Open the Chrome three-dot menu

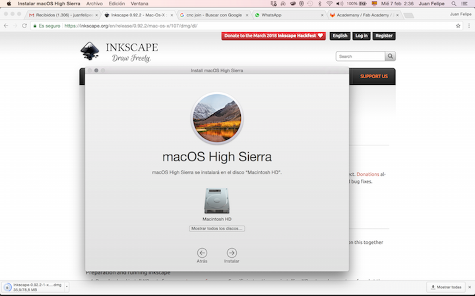[469, 26]
